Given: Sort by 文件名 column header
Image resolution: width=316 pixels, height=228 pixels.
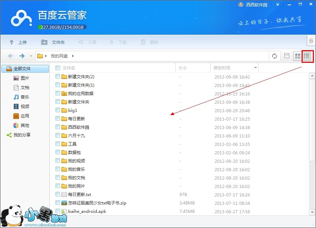Looking at the screenshot, I should point(68,68).
